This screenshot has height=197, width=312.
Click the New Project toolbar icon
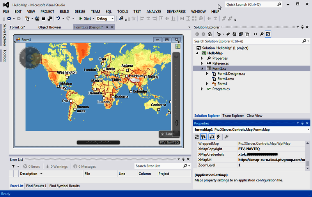[x=27, y=18]
